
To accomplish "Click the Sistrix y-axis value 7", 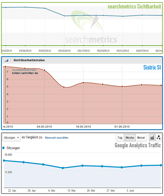I will [x=7, y=72].
